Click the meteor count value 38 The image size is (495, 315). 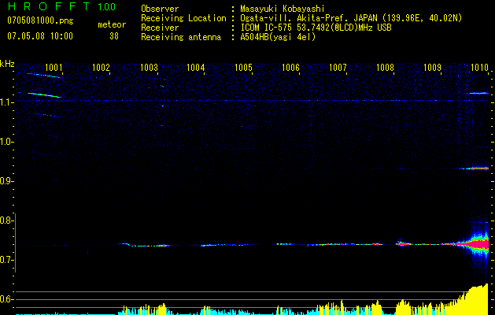coord(114,36)
